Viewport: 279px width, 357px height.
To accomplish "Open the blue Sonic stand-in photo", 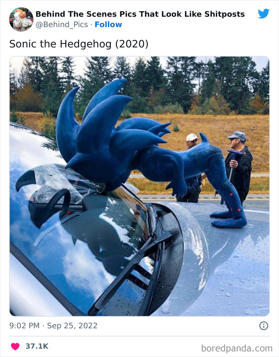I will [x=139, y=186].
